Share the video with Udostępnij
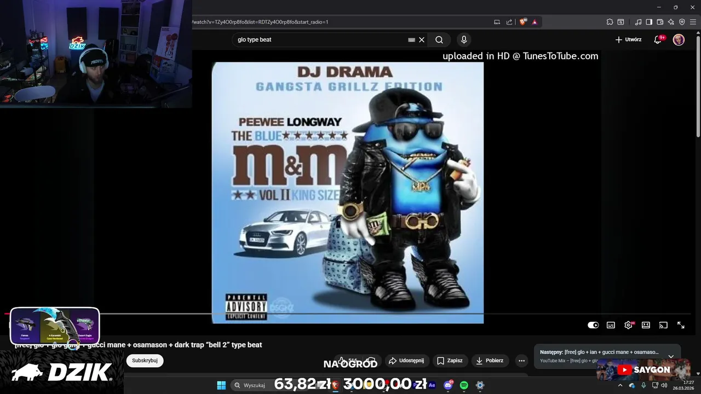This screenshot has height=394, width=701. coord(406,361)
